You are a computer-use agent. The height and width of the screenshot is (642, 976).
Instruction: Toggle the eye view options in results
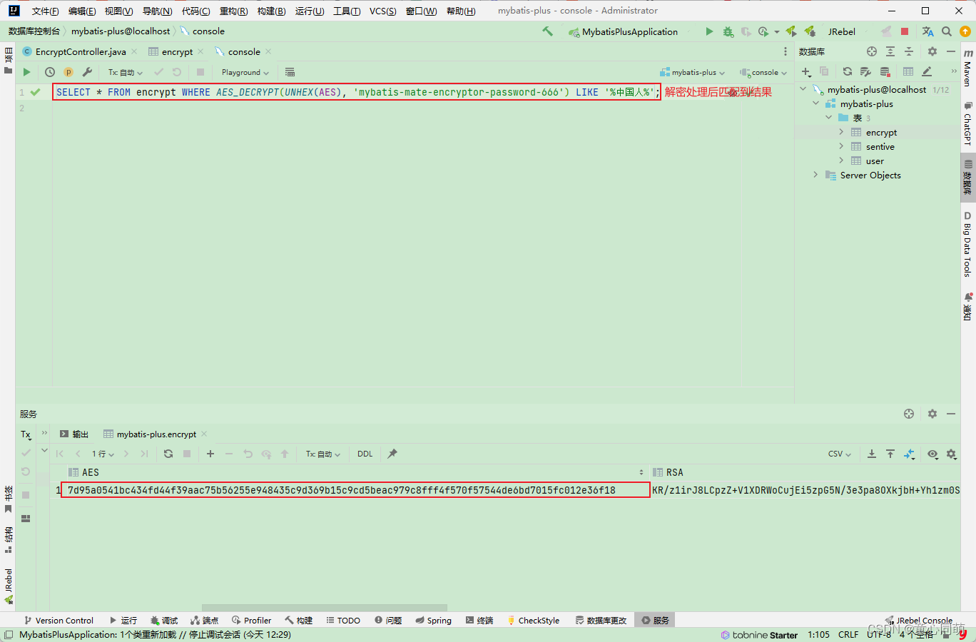932,454
